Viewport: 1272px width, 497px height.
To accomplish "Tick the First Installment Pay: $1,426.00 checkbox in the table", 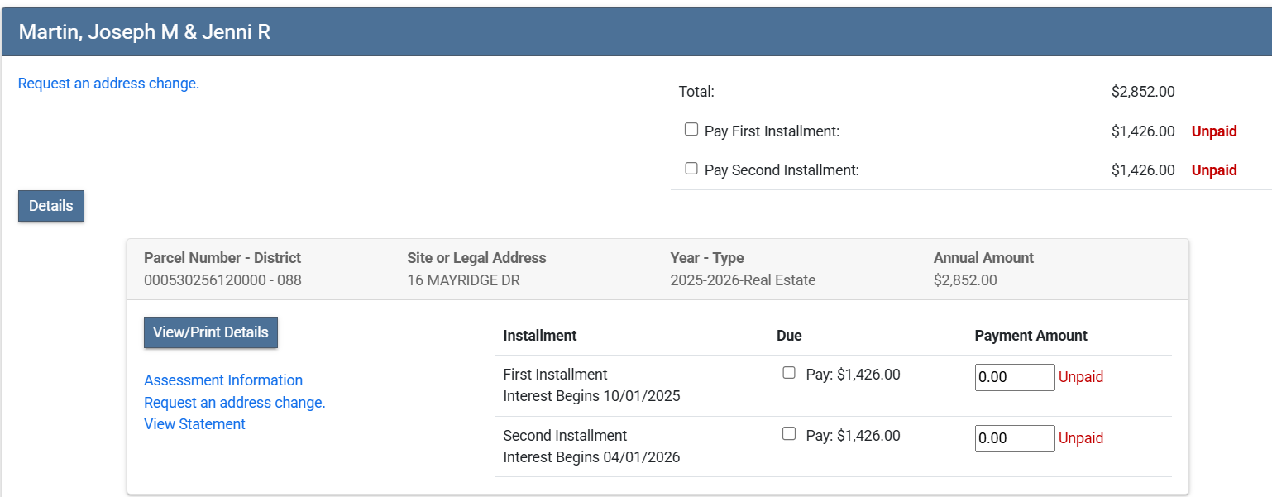I will pos(789,373).
